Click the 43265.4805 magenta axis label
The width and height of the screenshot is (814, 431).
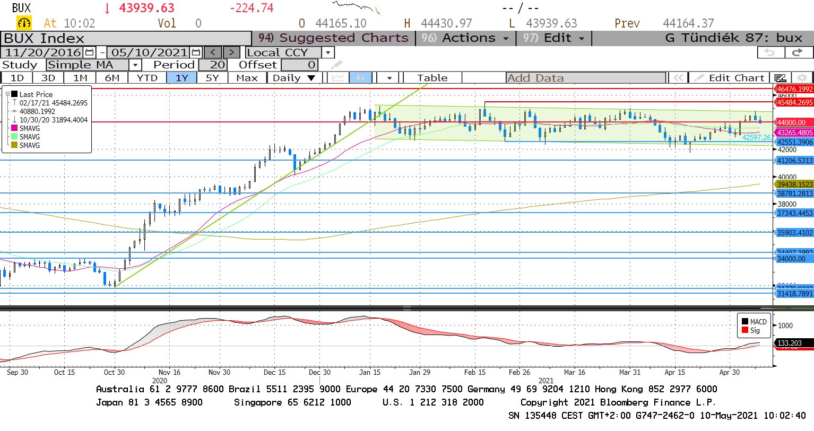pos(794,133)
